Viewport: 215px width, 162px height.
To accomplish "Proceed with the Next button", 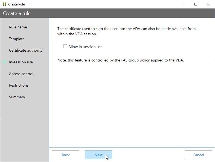I will pos(98,155).
